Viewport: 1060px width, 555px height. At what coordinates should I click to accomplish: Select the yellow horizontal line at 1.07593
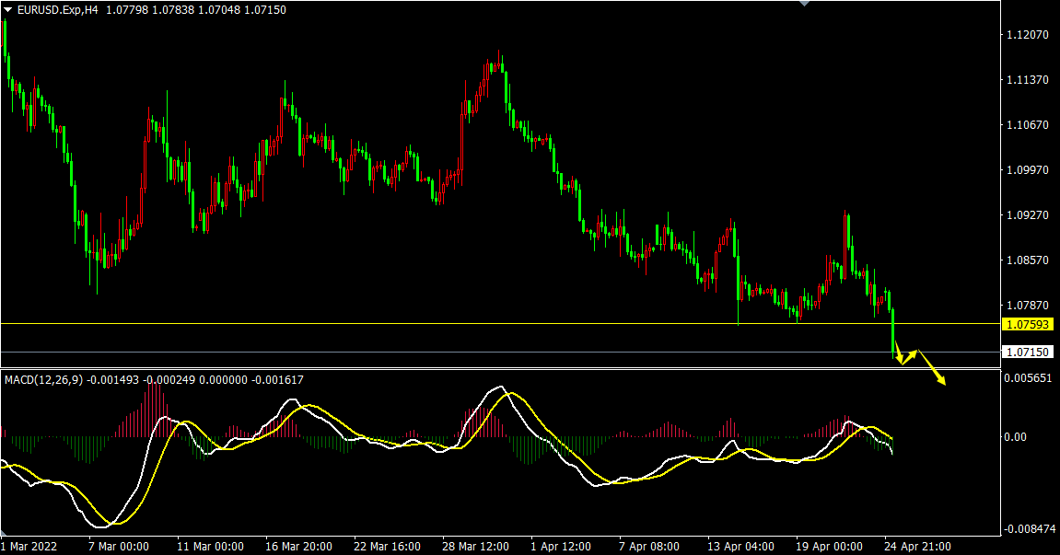[460, 323]
